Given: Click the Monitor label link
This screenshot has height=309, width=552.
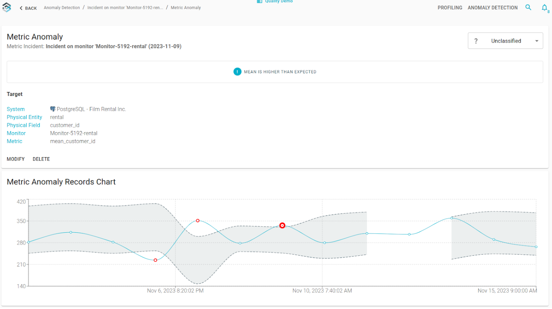Looking at the screenshot, I should pyautogui.click(x=16, y=133).
